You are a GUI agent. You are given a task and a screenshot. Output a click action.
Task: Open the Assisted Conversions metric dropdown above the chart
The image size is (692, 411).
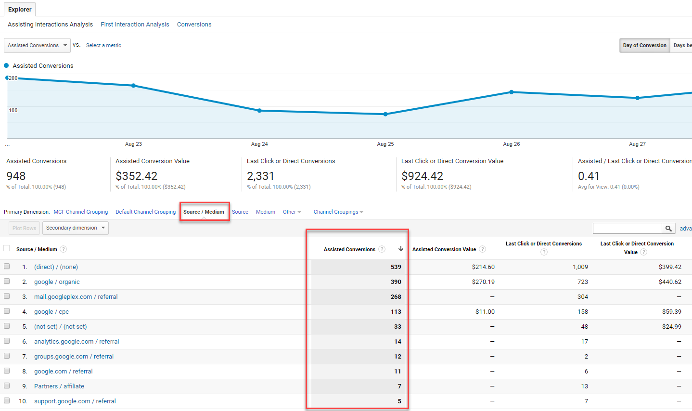tap(38, 45)
